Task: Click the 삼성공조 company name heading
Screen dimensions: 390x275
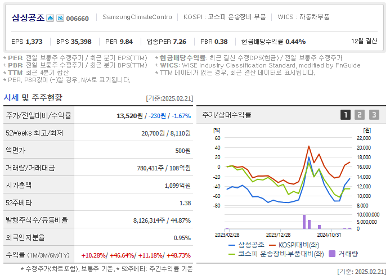Action: click(28, 18)
